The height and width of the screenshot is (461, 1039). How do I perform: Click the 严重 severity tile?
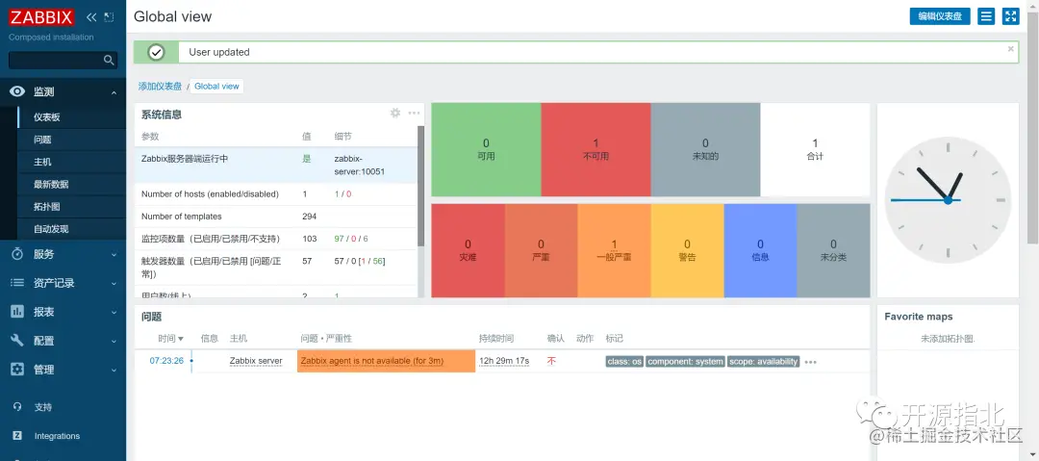(541, 250)
